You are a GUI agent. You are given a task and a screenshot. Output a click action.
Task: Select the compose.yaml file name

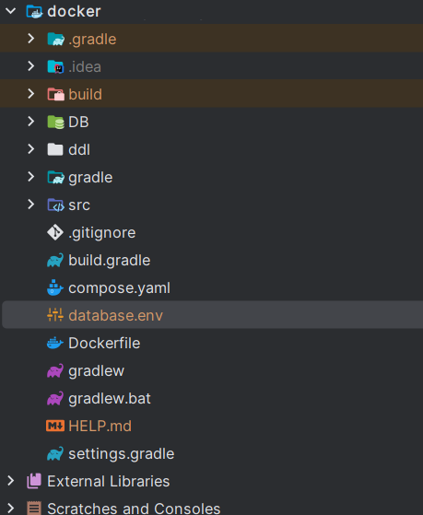119,288
